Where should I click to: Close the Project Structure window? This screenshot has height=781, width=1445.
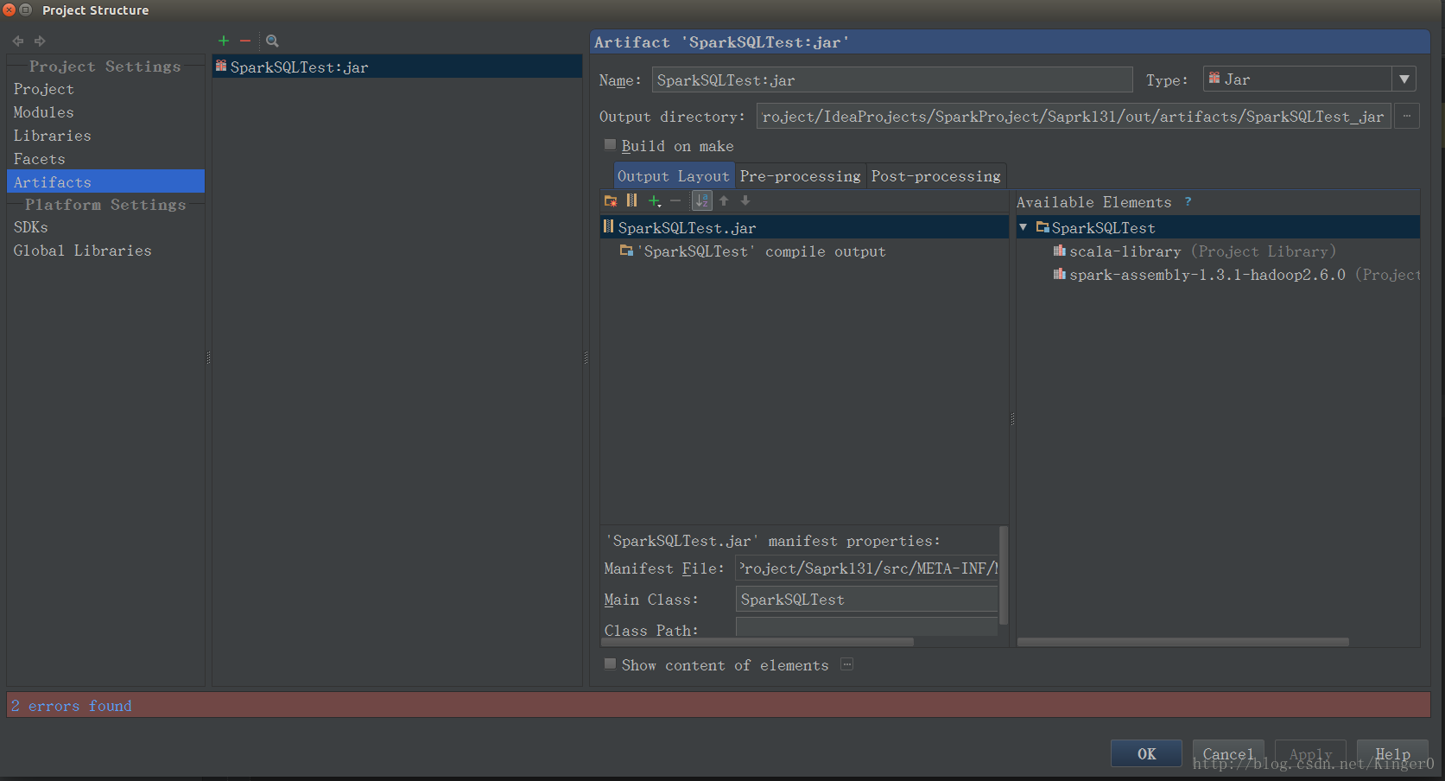(x=10, y=10)
